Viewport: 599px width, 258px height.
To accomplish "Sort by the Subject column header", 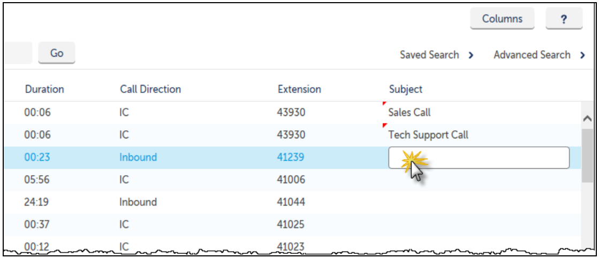I will (x=406, y=90).
